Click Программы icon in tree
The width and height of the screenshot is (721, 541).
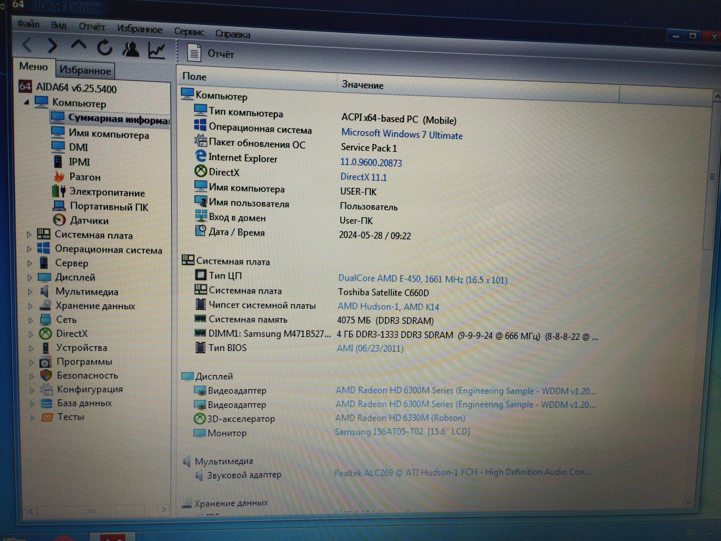(x=45, y=362)
